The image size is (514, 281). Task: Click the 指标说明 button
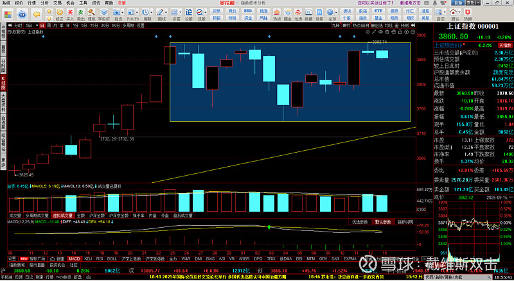[405, 222]
